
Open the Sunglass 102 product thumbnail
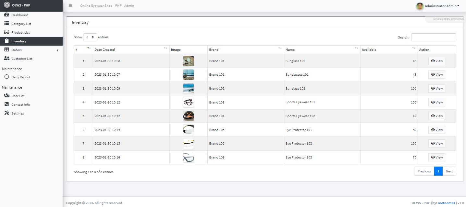[189, 61]
